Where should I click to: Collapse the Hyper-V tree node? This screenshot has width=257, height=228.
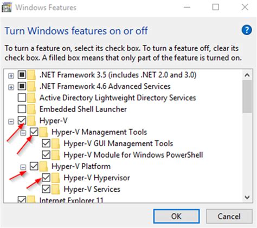(11, 121)
